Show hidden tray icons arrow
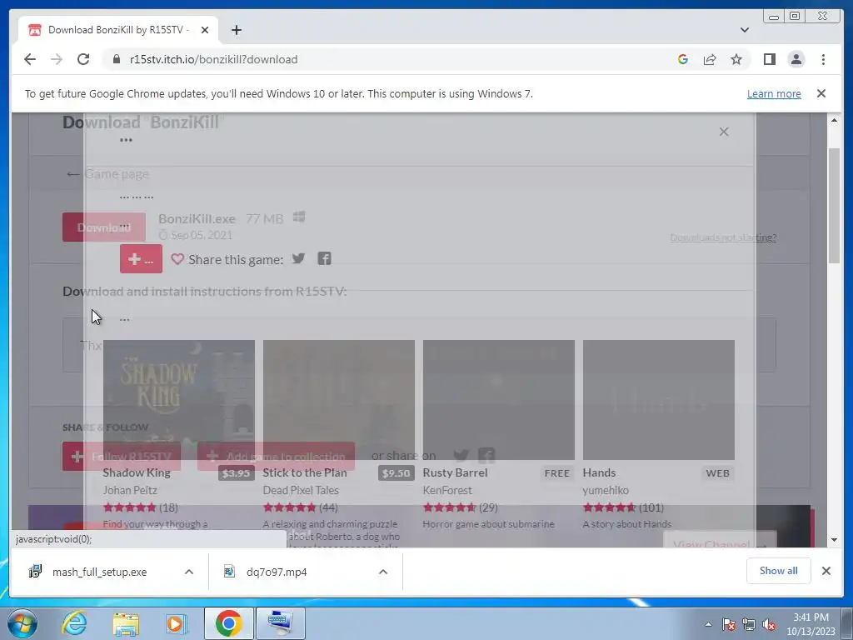 tap(708, 624)
